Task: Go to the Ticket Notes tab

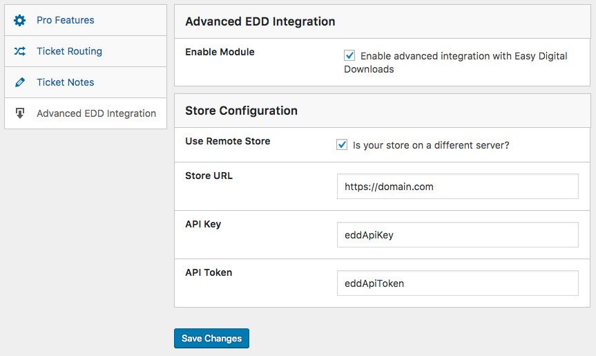Action: 65,82
